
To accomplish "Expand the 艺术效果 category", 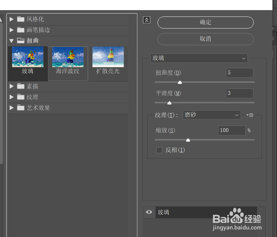I will tap(11, 108).
